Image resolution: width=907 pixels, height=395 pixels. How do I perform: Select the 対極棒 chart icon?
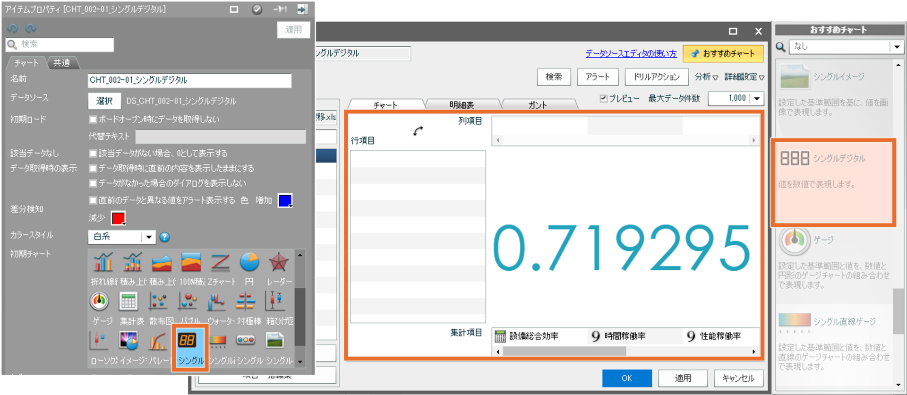pos(246,301)
